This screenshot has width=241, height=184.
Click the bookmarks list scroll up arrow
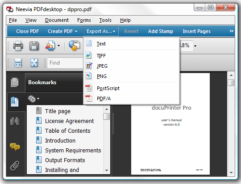pos(107,109)
